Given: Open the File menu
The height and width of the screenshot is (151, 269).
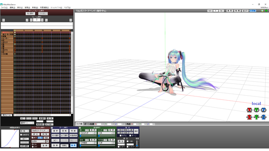Looking at the screenshot, I should point(4,8).
